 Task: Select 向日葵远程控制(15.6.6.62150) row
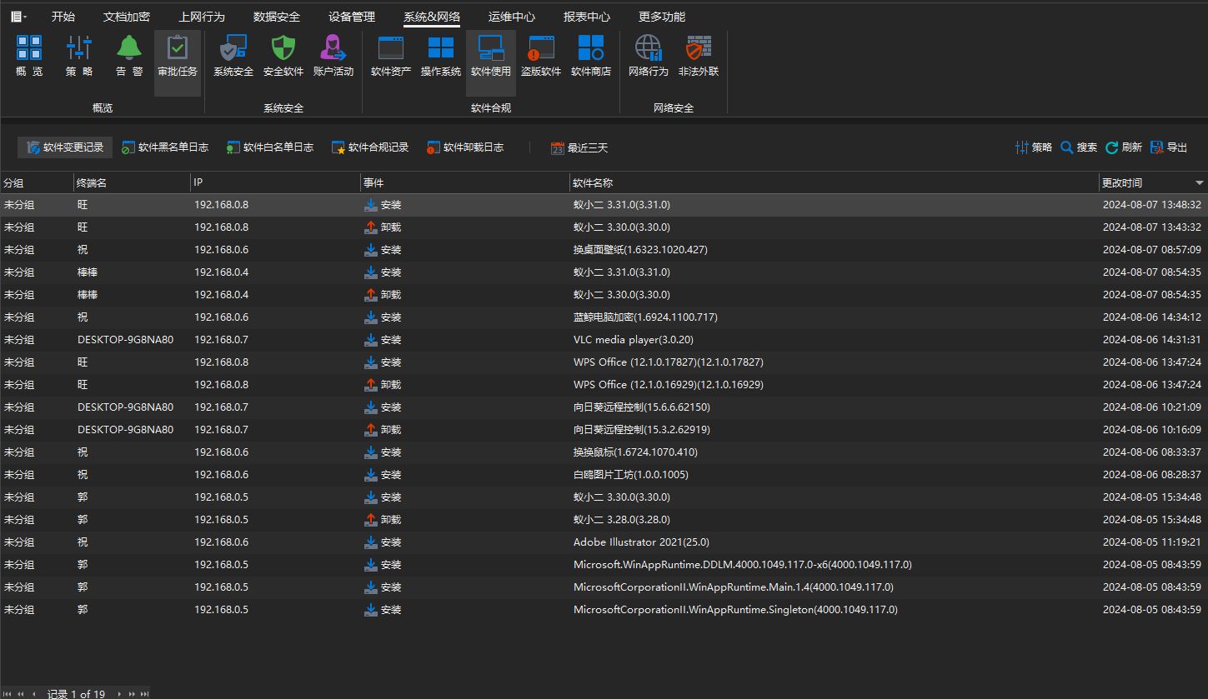604,407
